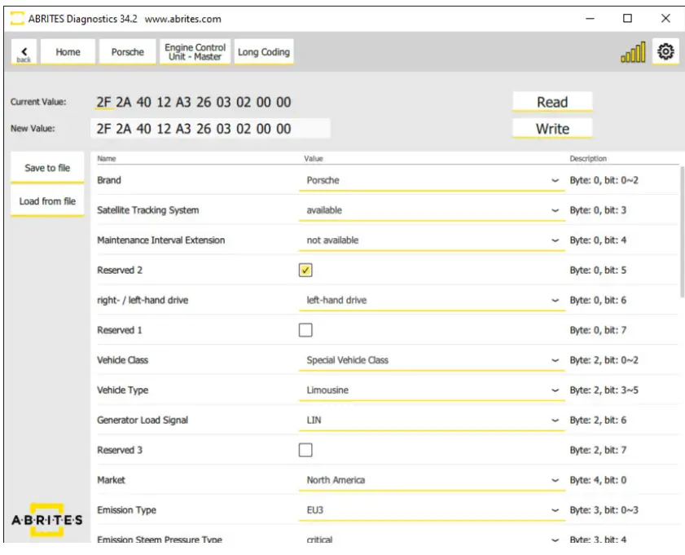Click the New Value hex input field
Image resolution: width=685 pixels, height=555 pixels.
(x=210, y=129)
